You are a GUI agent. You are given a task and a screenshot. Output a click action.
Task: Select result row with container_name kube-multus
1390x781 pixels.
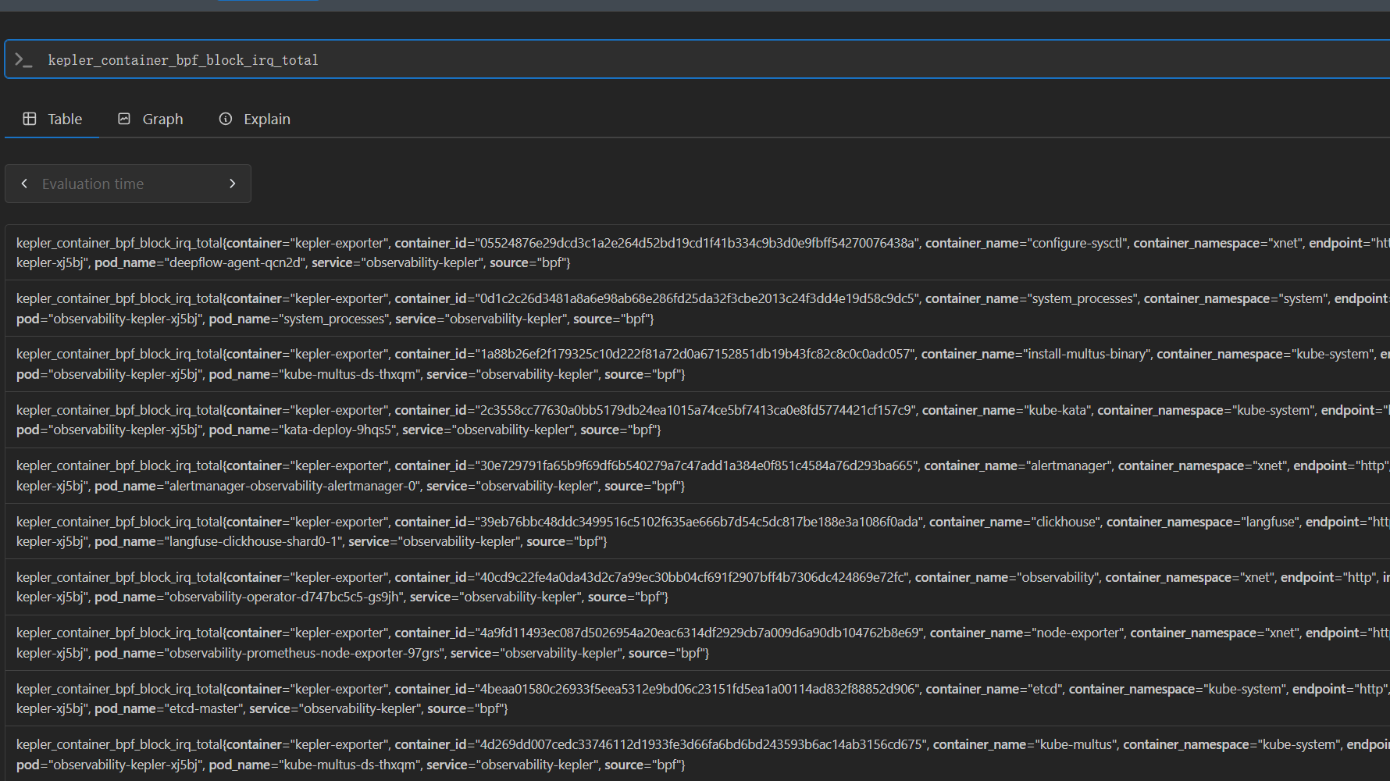[697, 754]
